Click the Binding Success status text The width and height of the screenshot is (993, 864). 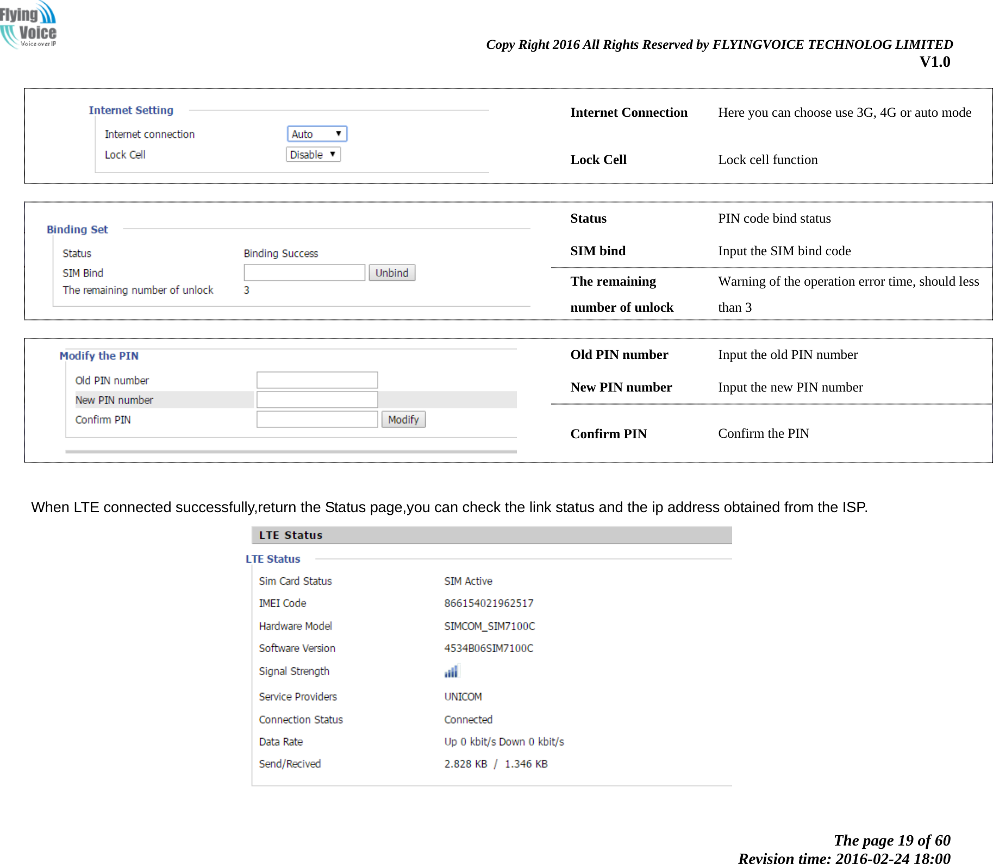(x=280, y=253)
